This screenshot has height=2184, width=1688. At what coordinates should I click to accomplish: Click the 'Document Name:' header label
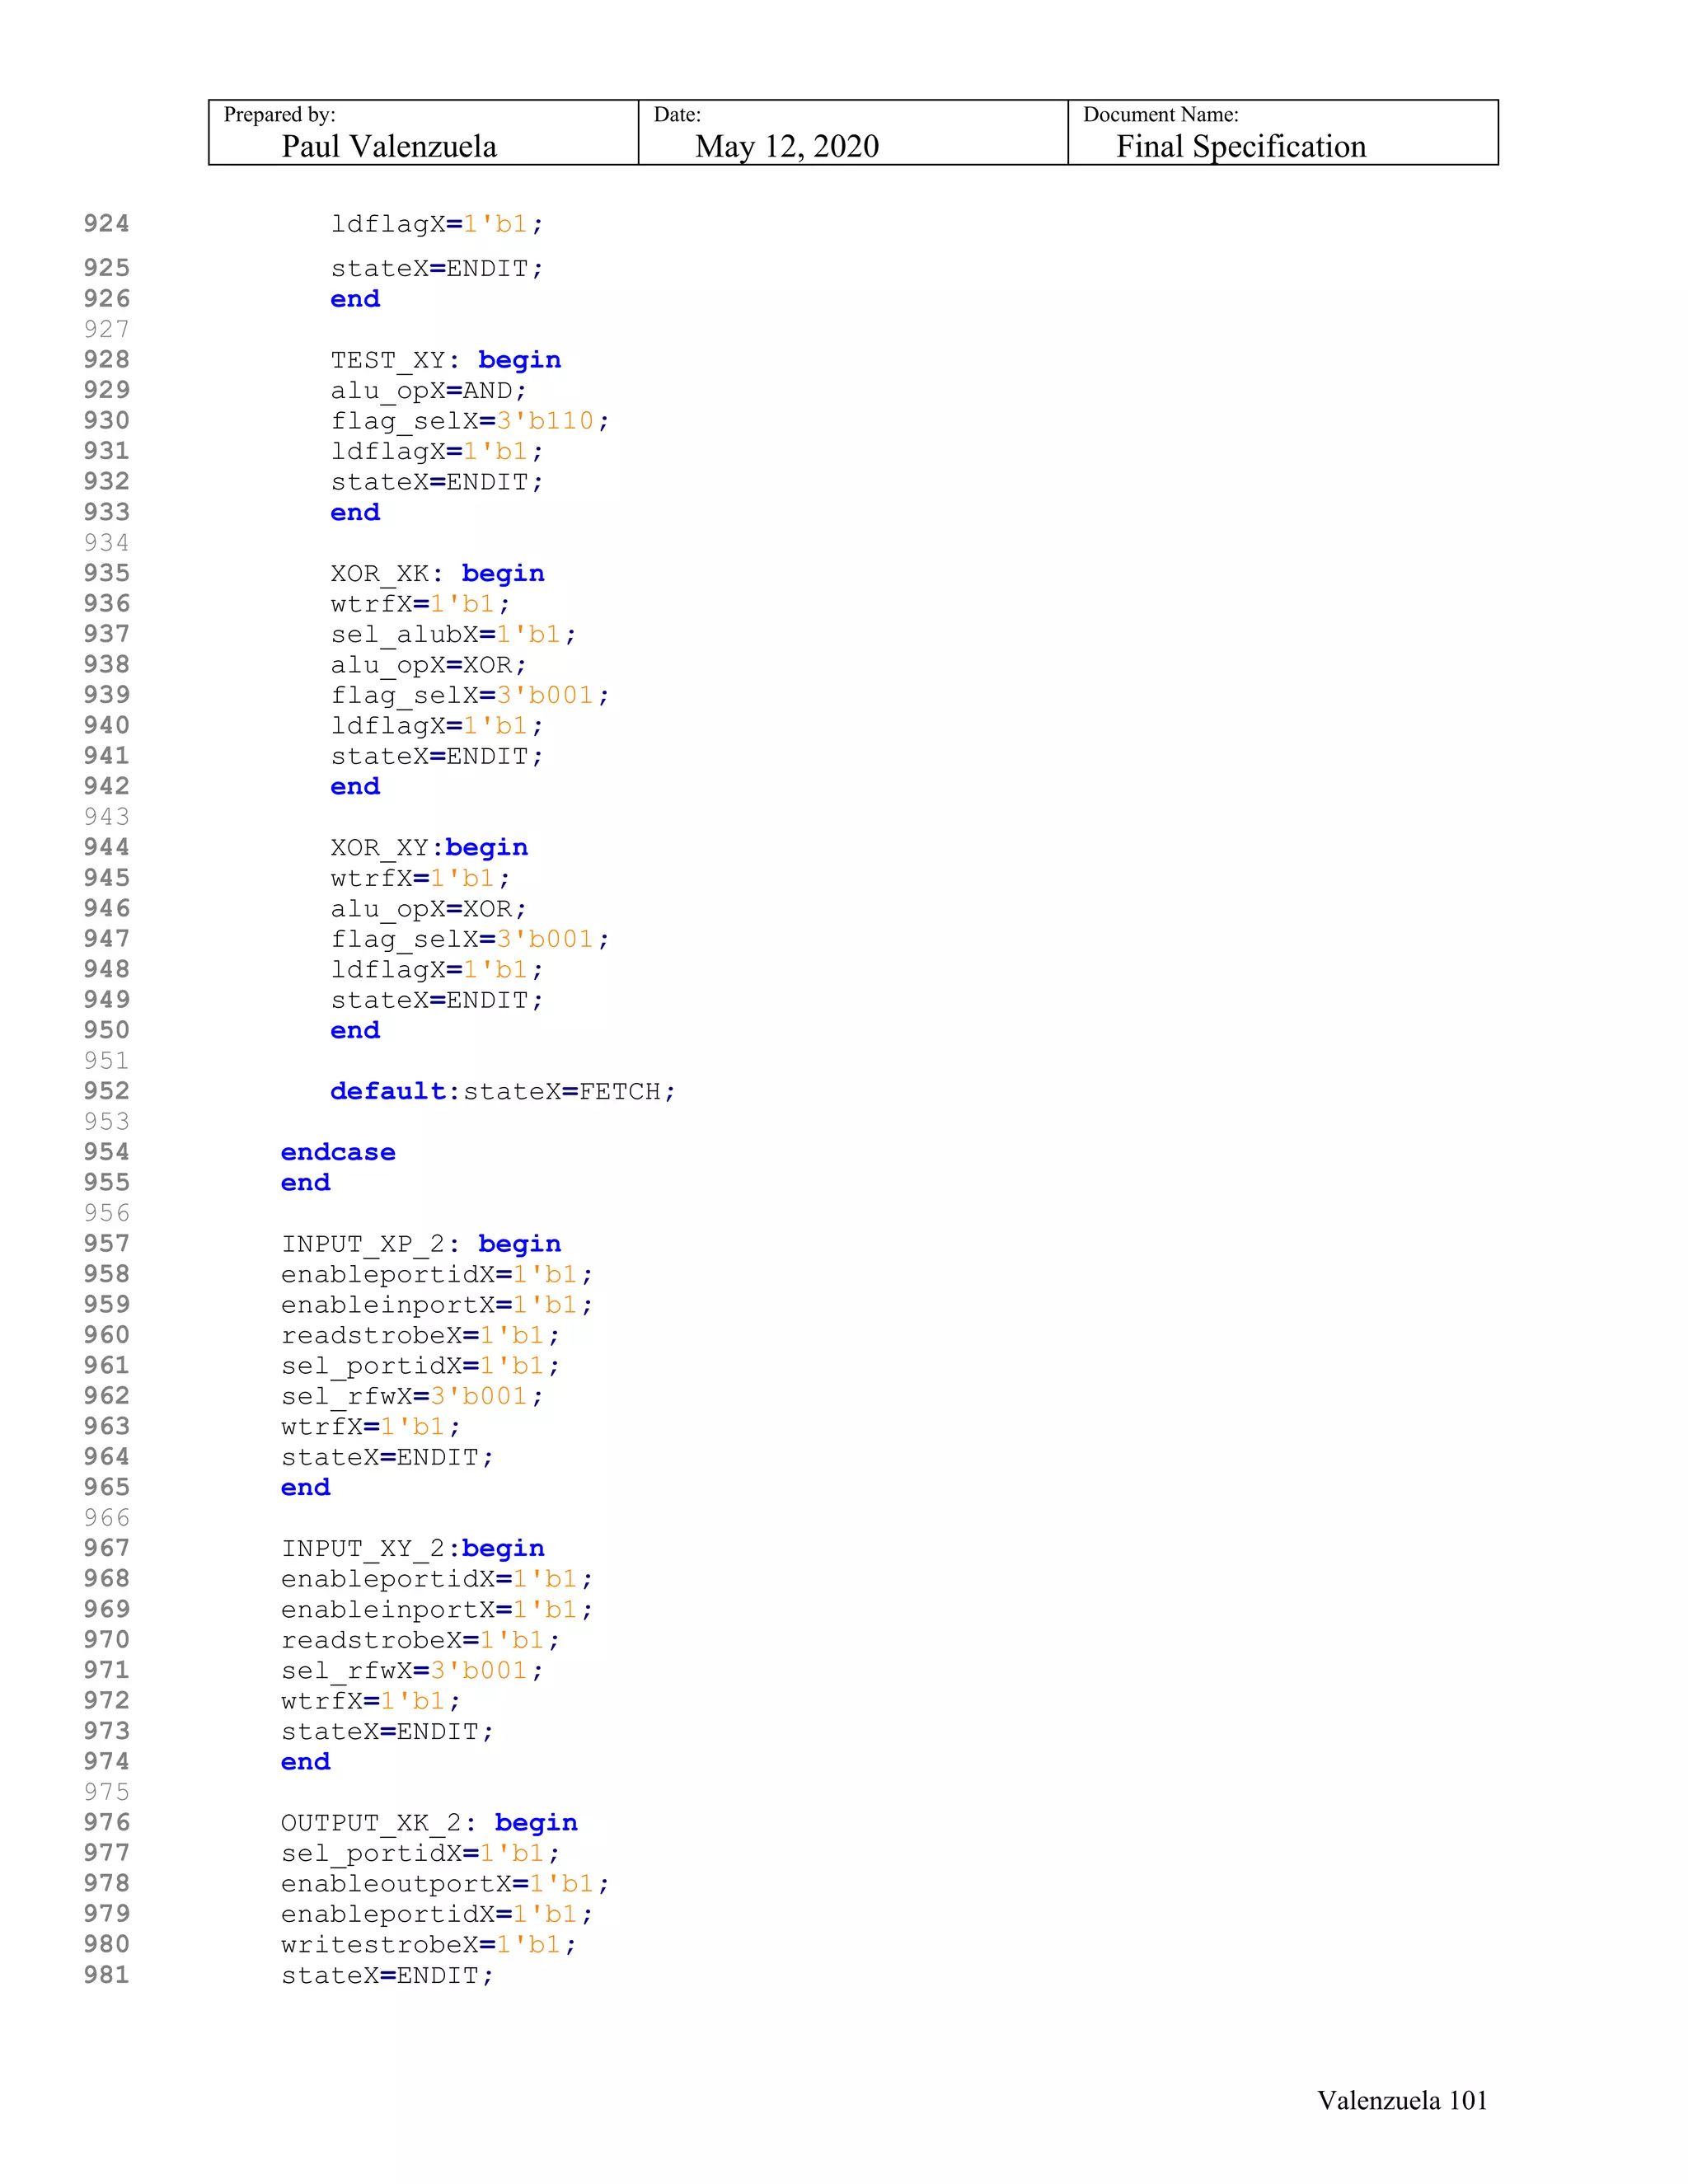click(x=1160, y=115)
